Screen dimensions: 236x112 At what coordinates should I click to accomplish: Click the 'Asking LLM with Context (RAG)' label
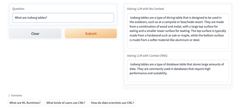[x=147, y=56]
